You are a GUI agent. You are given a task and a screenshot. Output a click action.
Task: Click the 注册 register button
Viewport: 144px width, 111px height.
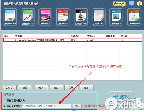pos(87,88)
